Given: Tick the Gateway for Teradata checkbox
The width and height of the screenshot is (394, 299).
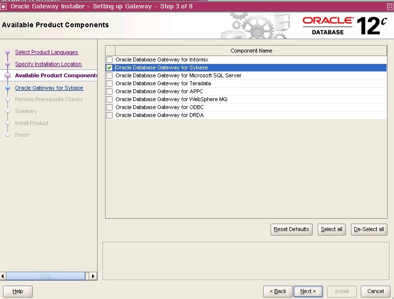Looking at the screenshot, I should tap(110, 83).
